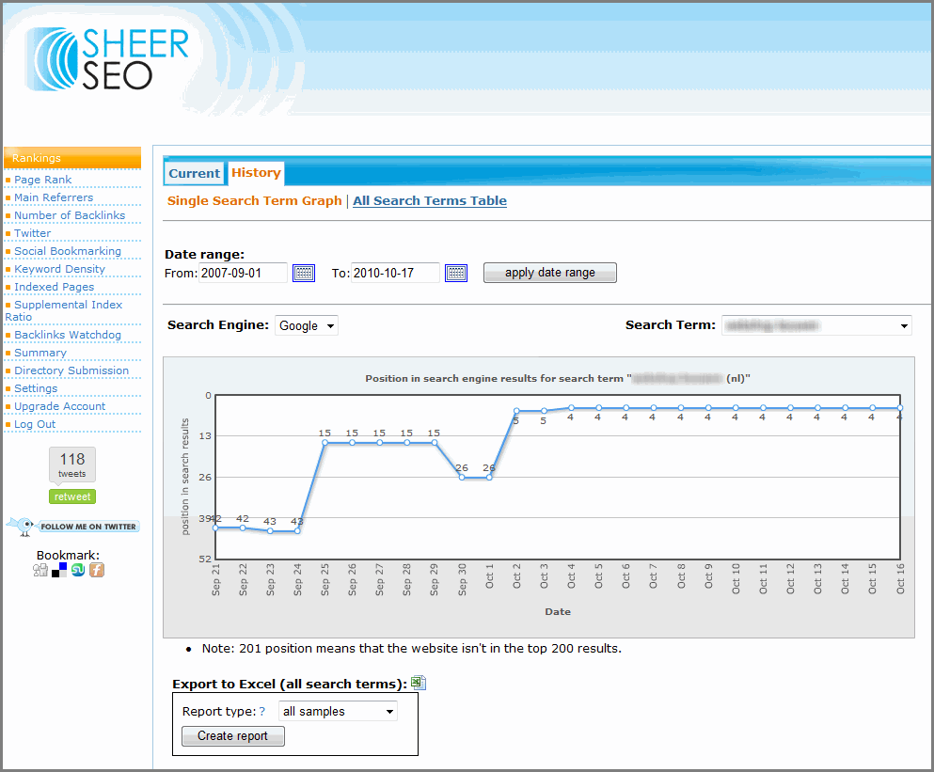
Task: Click the green retweet button
Action: [x=72, y=496]
